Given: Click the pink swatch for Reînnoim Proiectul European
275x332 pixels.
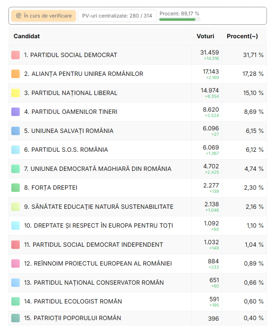Looking at the screenshot, I should tap(16, 264).
